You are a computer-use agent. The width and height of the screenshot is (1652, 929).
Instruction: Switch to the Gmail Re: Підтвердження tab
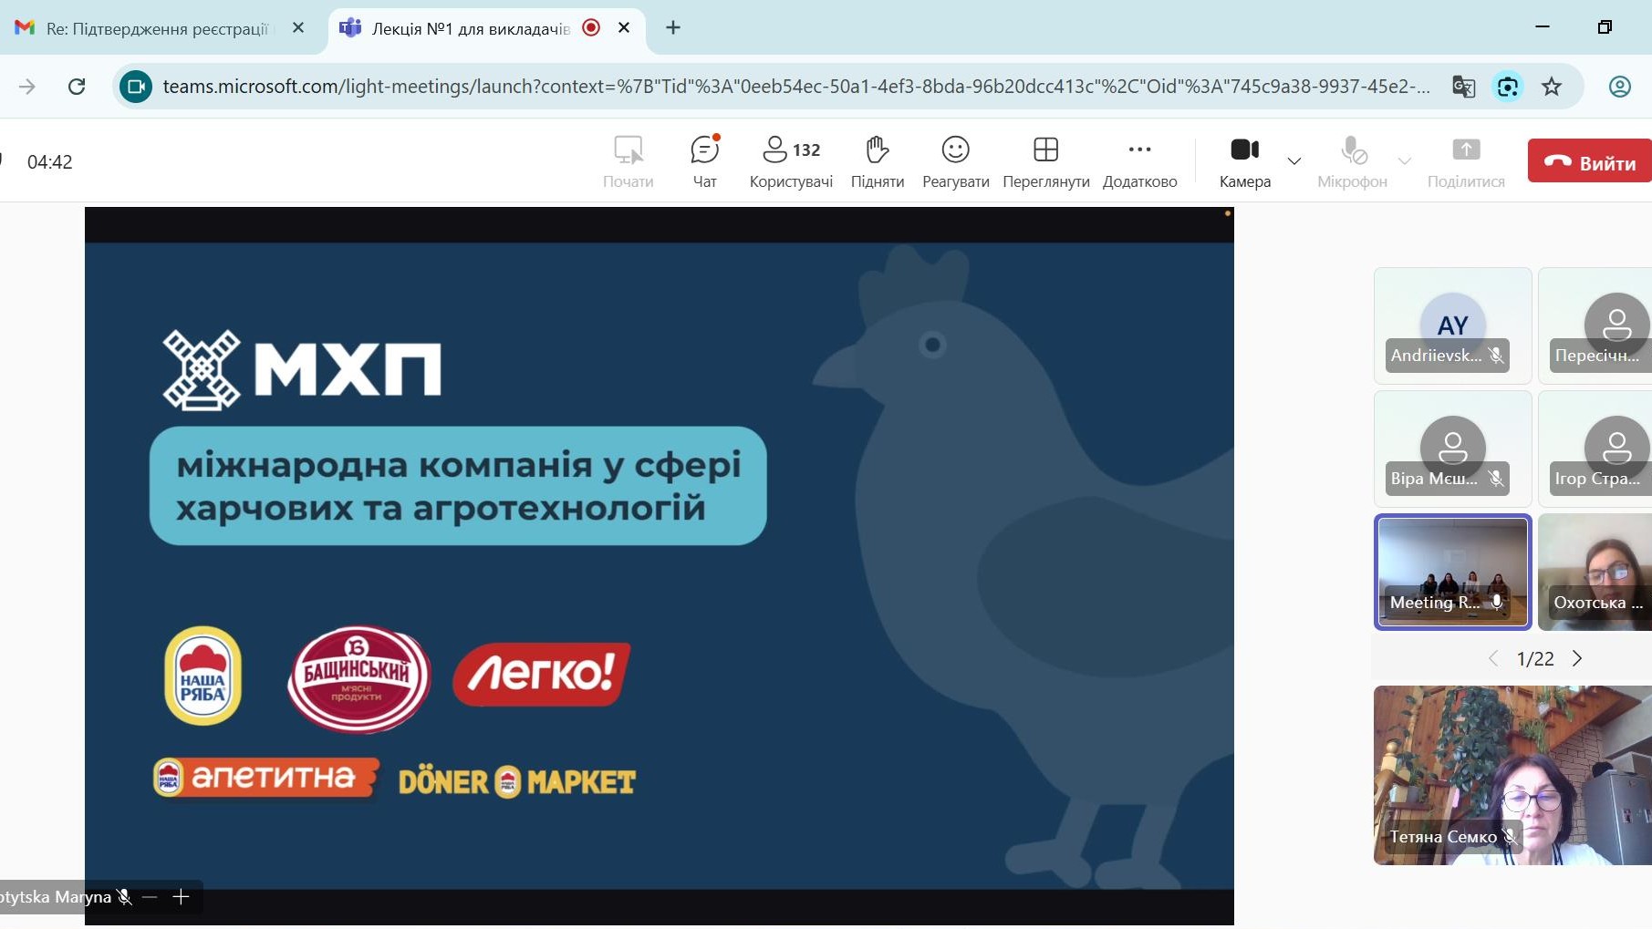(155, 28)
